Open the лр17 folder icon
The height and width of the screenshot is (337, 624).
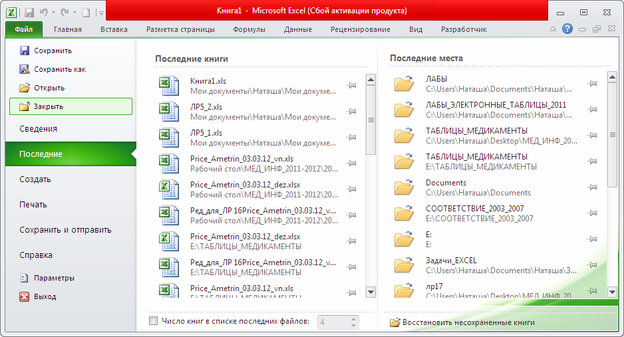[x=404, y=290]
